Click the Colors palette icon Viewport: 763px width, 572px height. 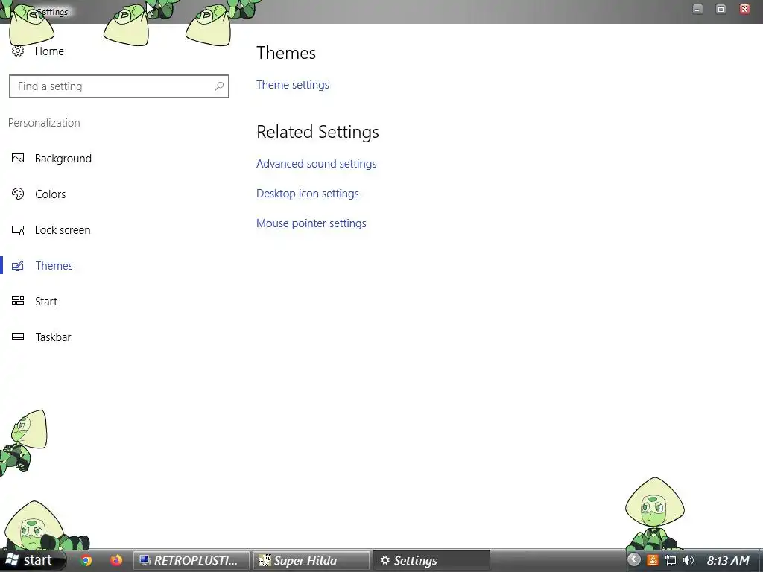click(x=18, y=194)
